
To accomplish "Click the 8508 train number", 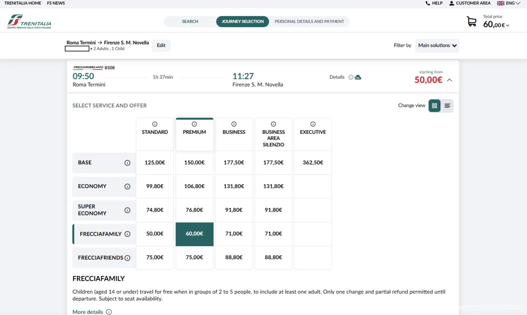I will click(110, 68).
